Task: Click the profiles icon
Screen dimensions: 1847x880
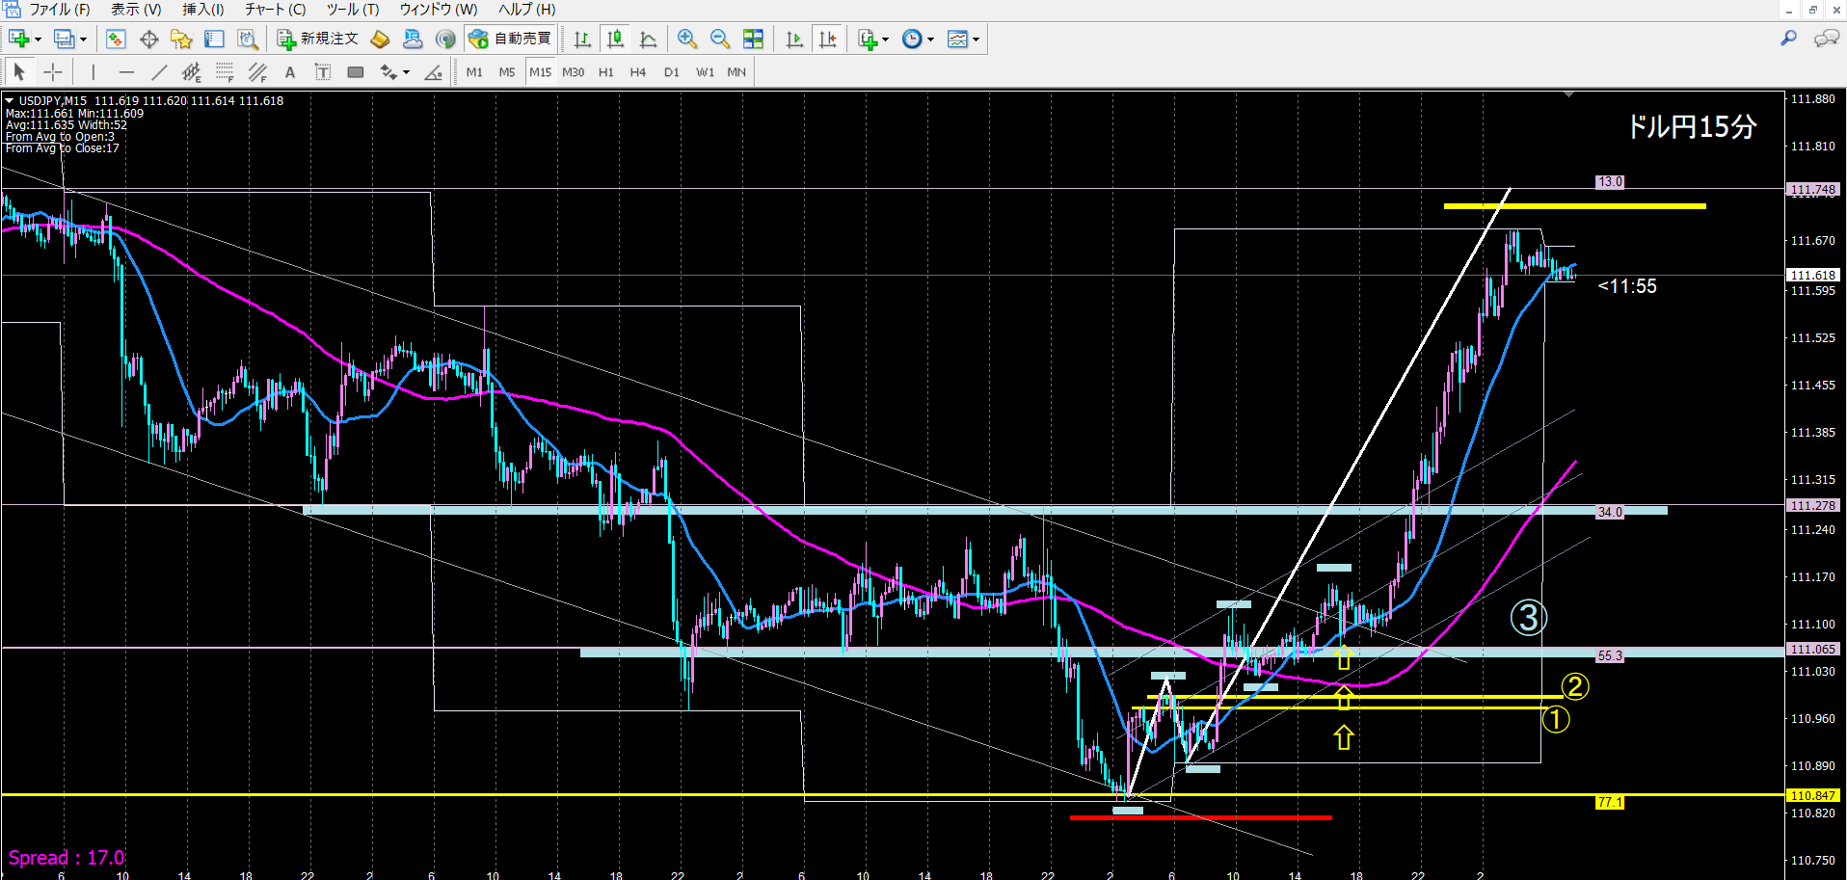Action: [x=65, y=40]
